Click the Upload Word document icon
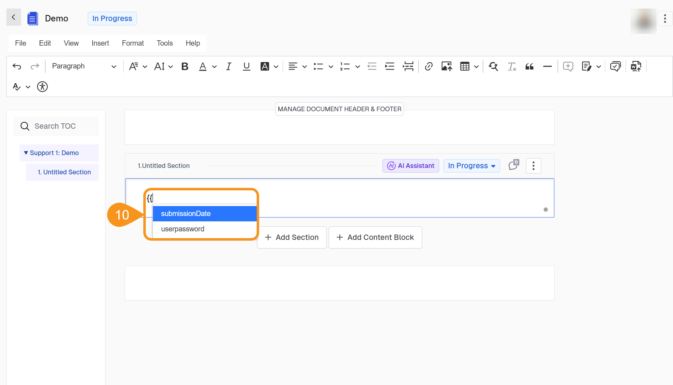This screenshot has height=385, width=673. click(x=636, y=66)
